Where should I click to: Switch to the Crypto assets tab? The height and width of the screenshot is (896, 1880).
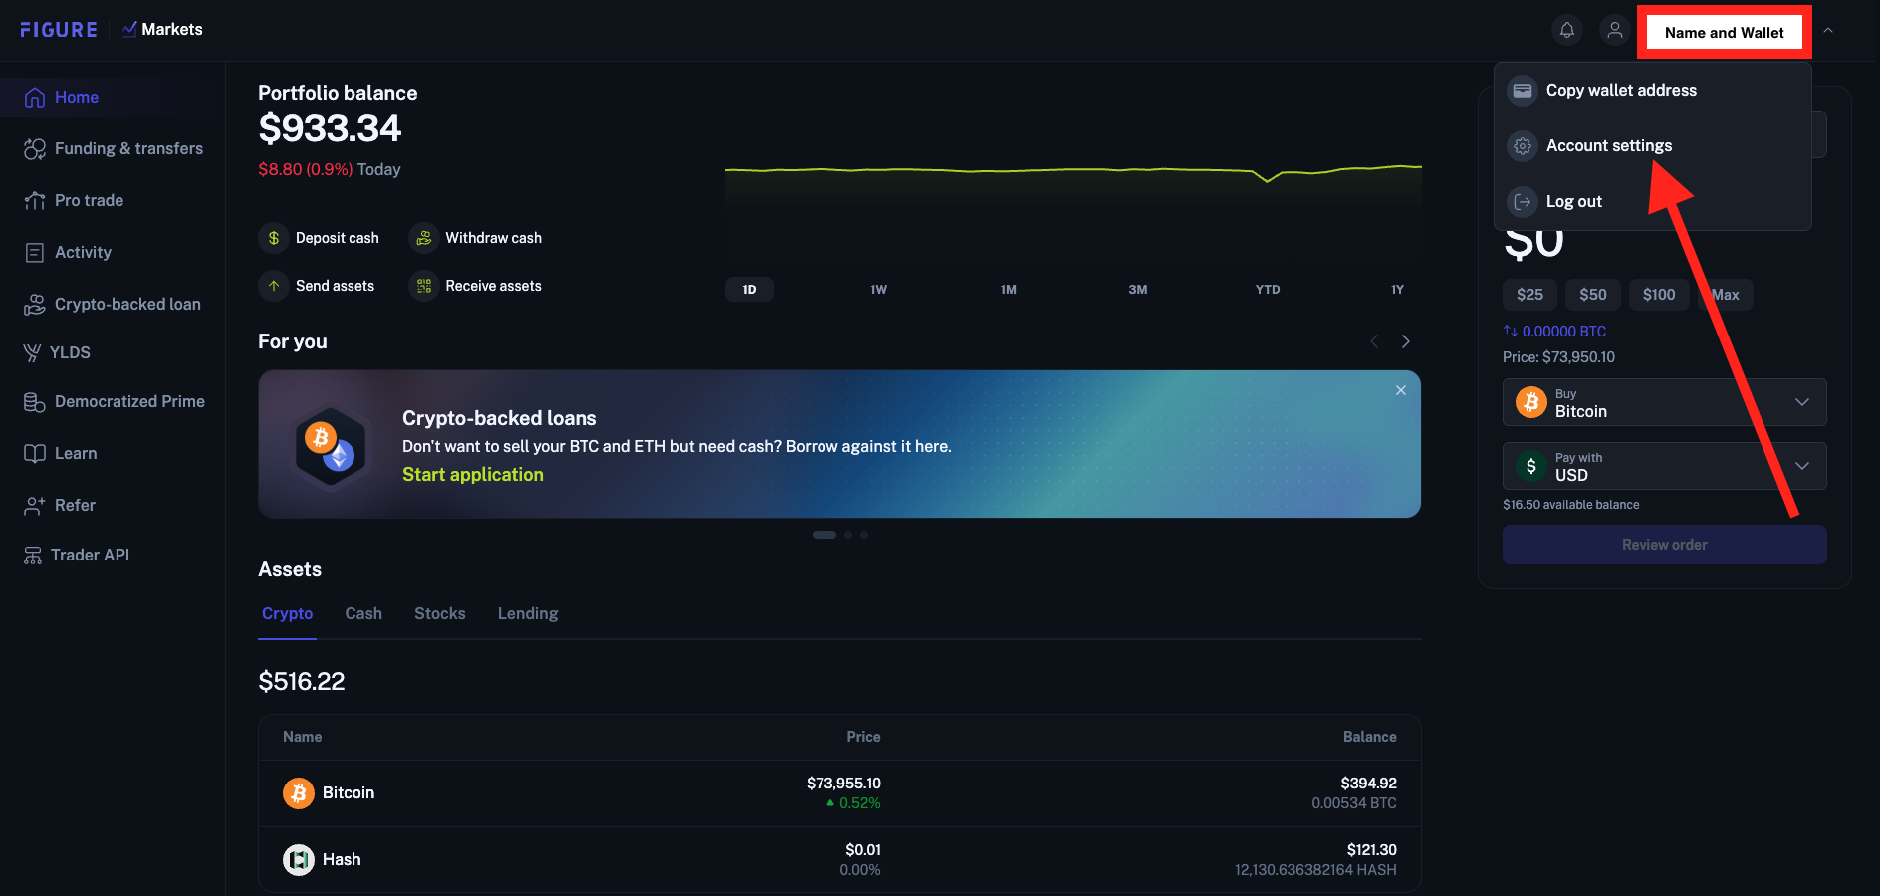(x=287, y=613)
